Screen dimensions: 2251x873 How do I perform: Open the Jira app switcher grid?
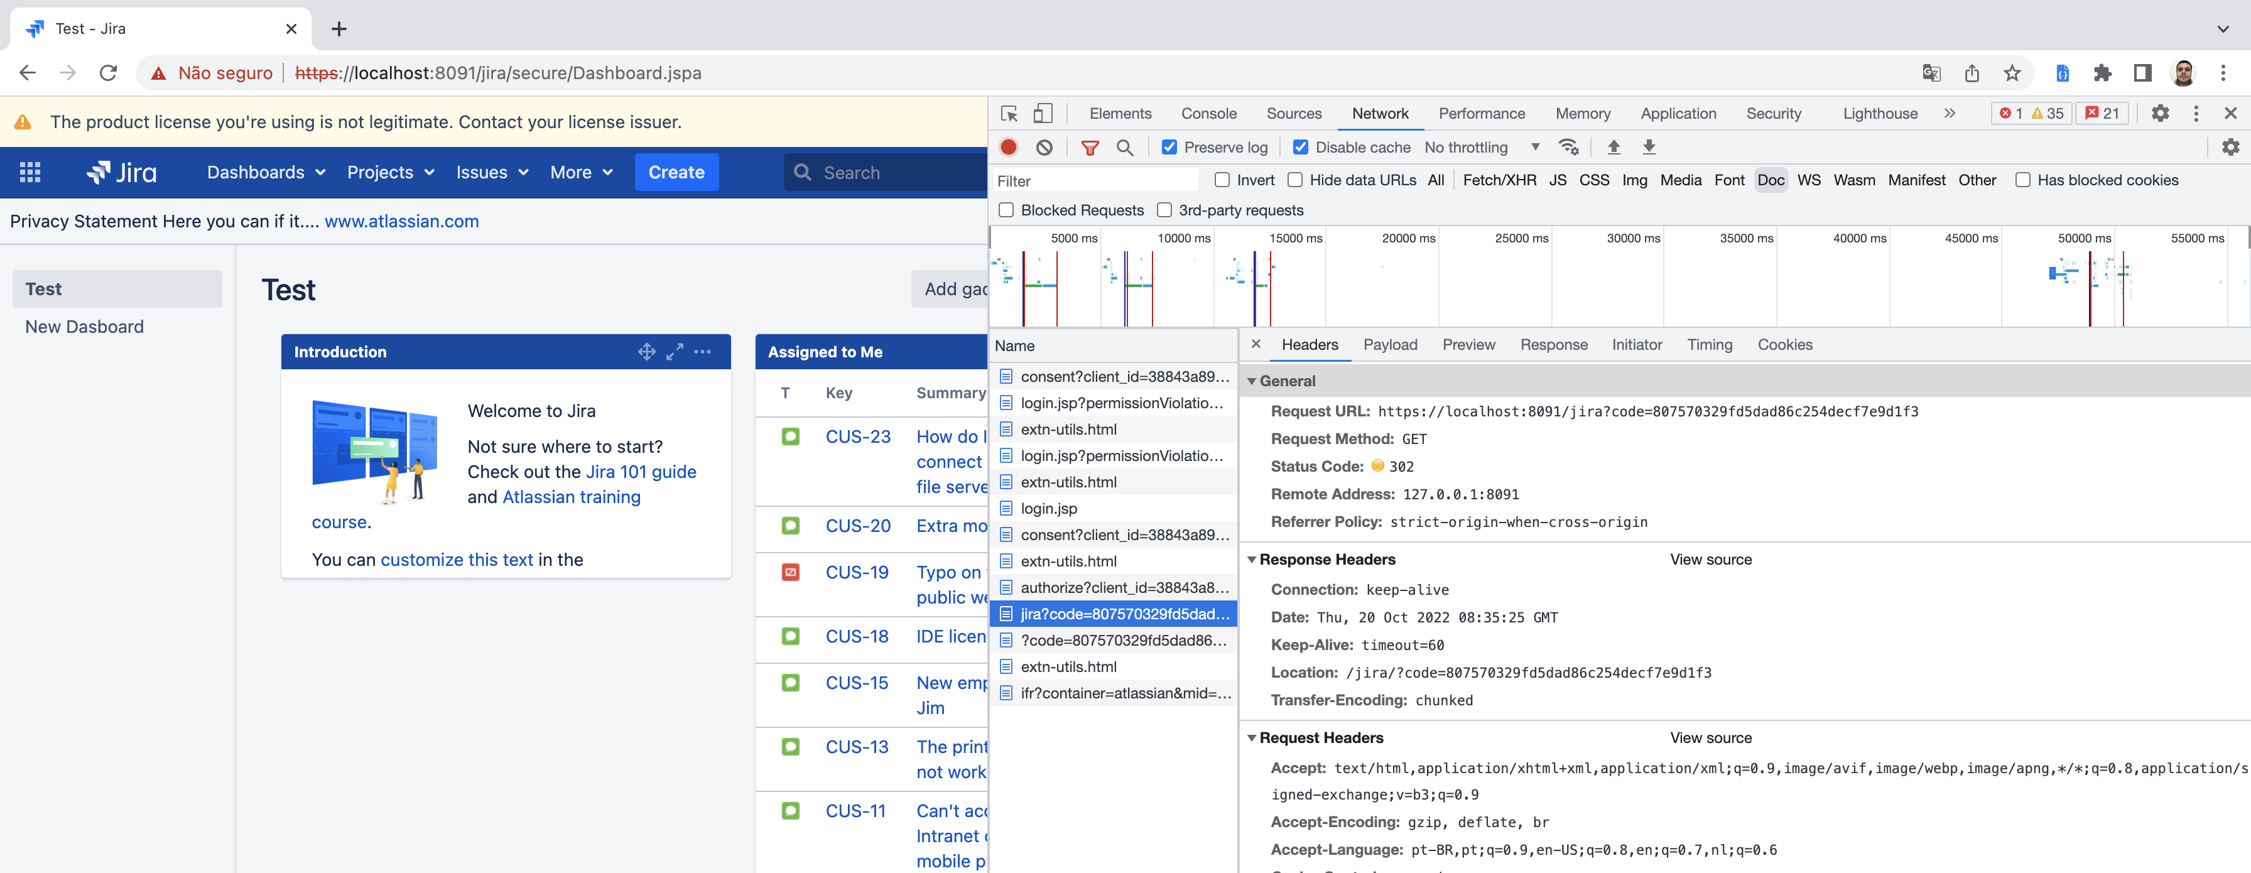pyautogui.click(x=30, y=172)
